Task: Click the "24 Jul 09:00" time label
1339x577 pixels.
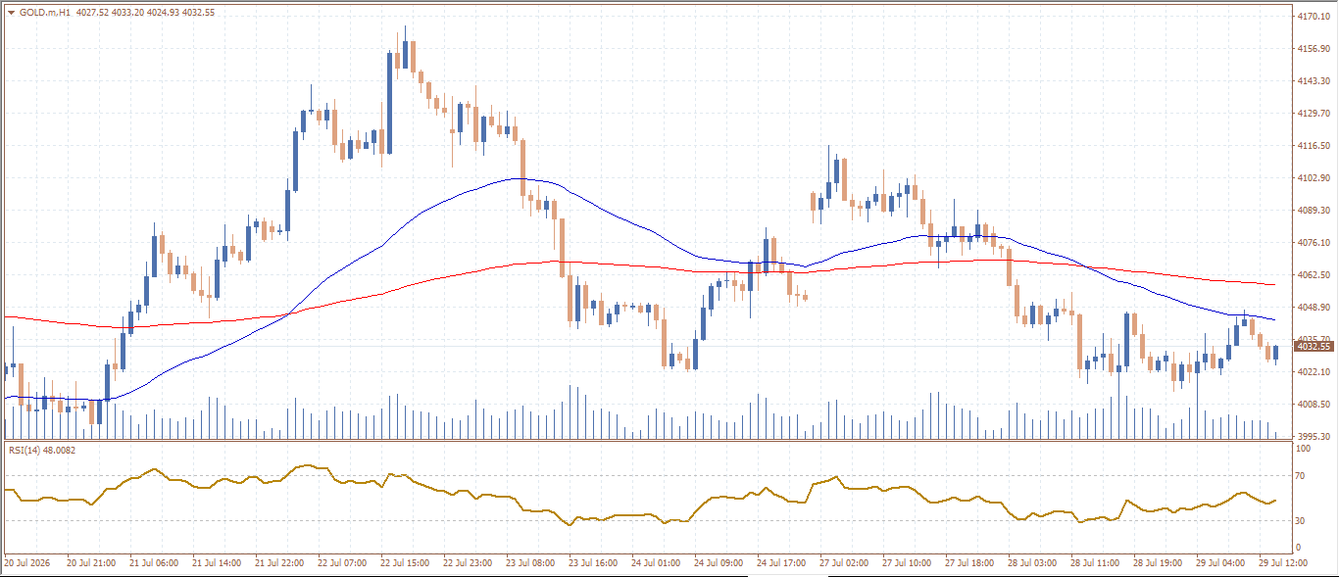Action: click(x=719, y=563)
